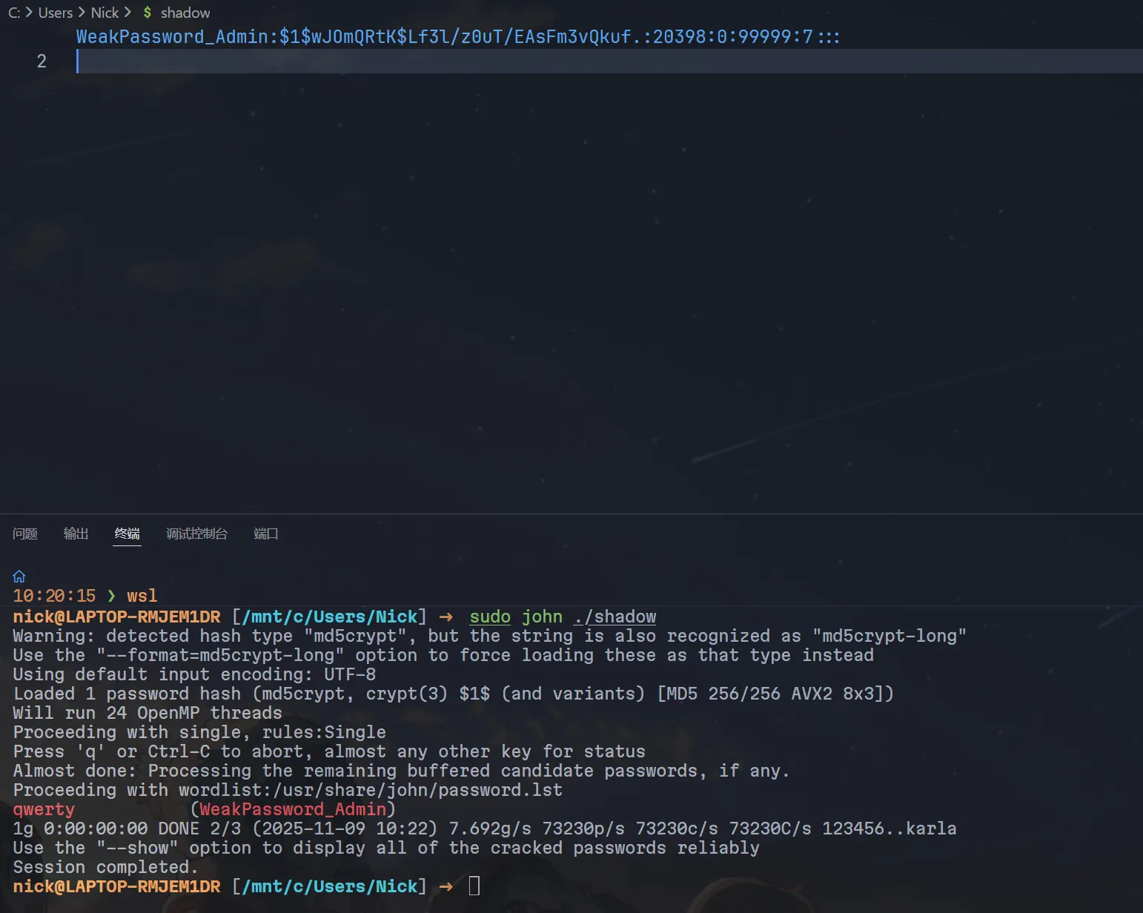
Task: Click the password.lst wordlist path in the terminal
Action: [417, 790]
